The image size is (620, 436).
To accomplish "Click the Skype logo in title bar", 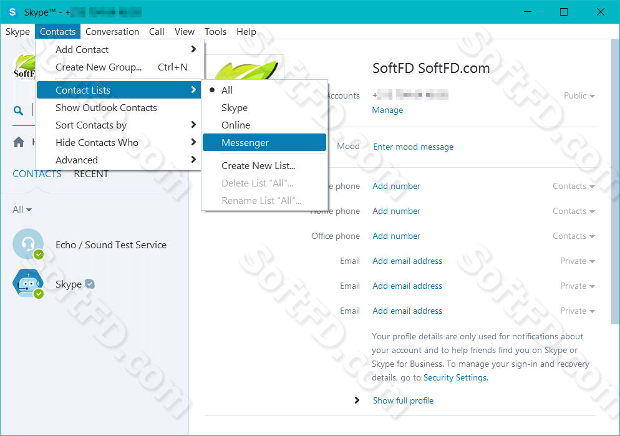I will 12,12.
